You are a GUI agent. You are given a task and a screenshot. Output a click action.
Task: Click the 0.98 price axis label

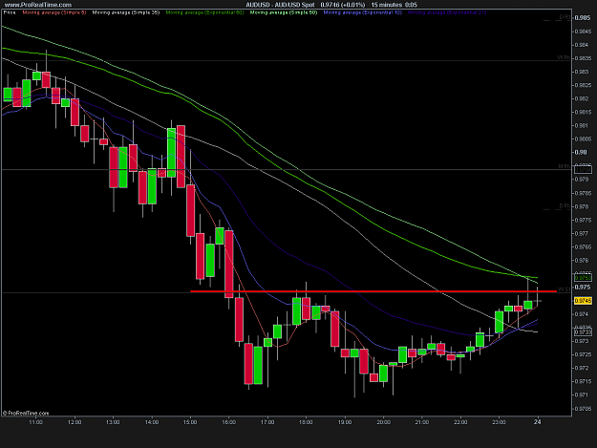581,152
